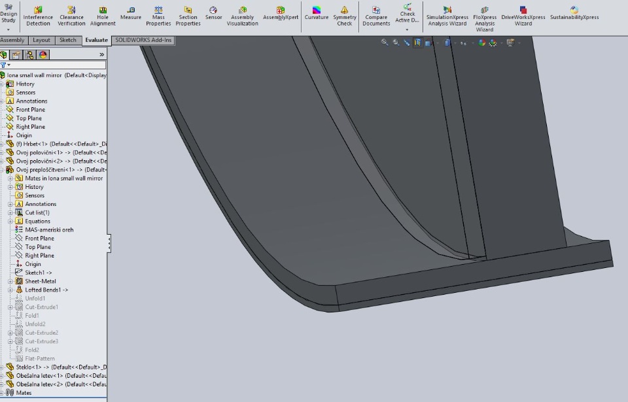The width and height of the screenshot is (628, 402).
Task: Launch Clearance Verification
Action: point(71,16)
